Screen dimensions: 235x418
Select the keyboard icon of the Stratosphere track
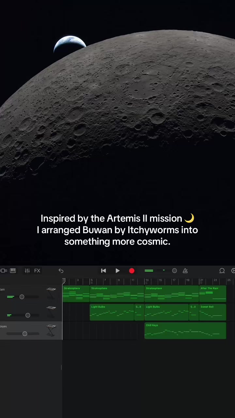coord(51,293)
